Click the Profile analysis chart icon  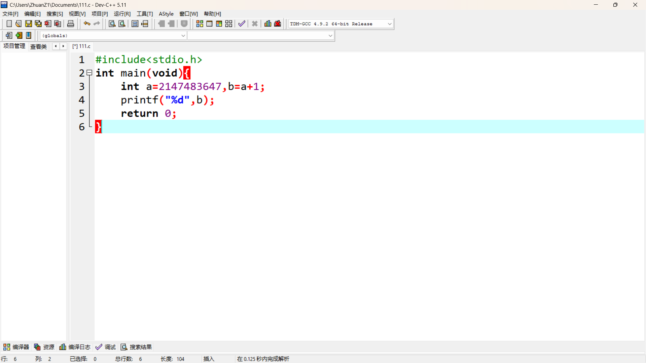pyautogui.click(x=268, y=24)
